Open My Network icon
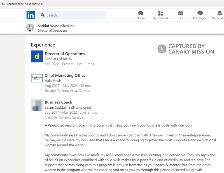This screenshot has width=224, height=173. [160, 13]
